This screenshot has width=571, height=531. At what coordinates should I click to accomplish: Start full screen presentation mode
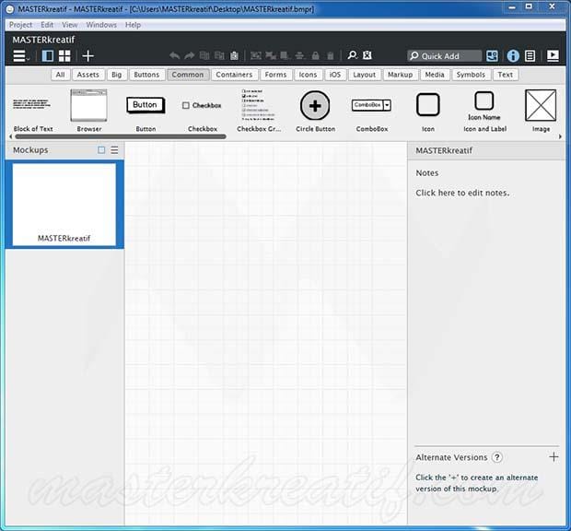[553, 55]
